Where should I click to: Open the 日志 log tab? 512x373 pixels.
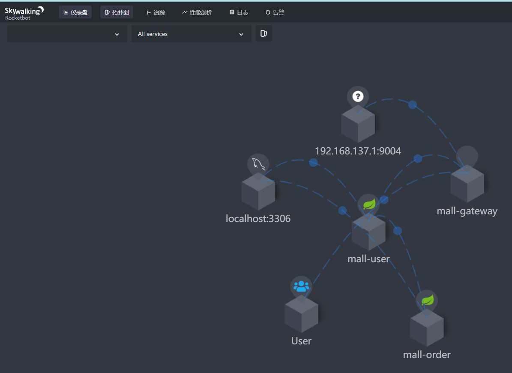[x=239, y=12]
